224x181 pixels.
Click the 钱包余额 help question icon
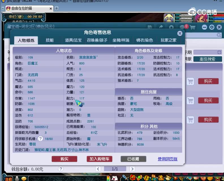coord(61,169)
